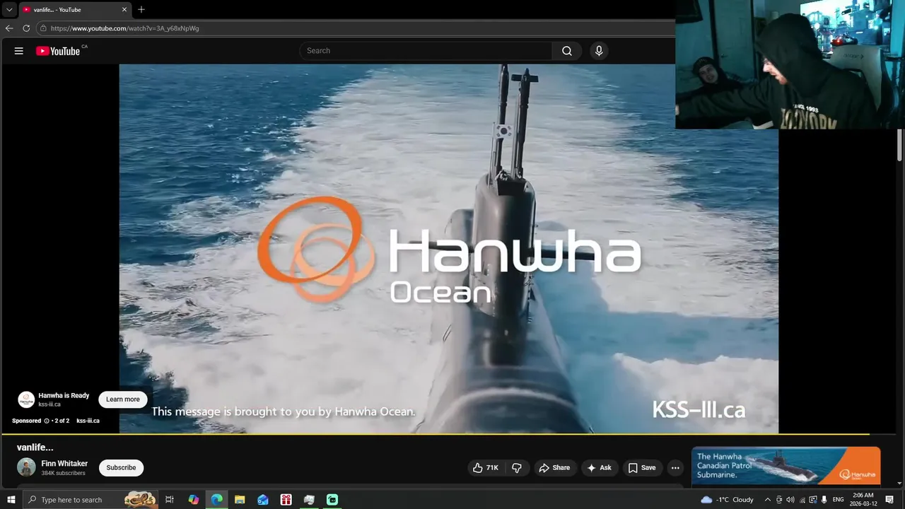Open a new browser tab

(141, 10)
